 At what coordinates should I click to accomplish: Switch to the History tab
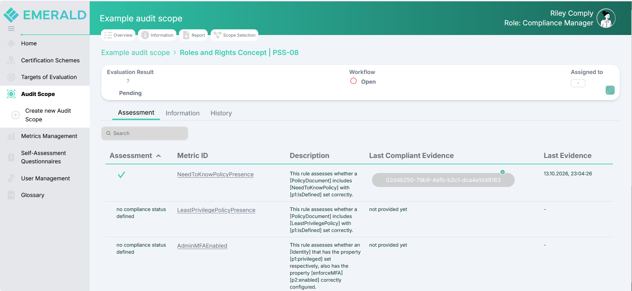click(221, 113)
